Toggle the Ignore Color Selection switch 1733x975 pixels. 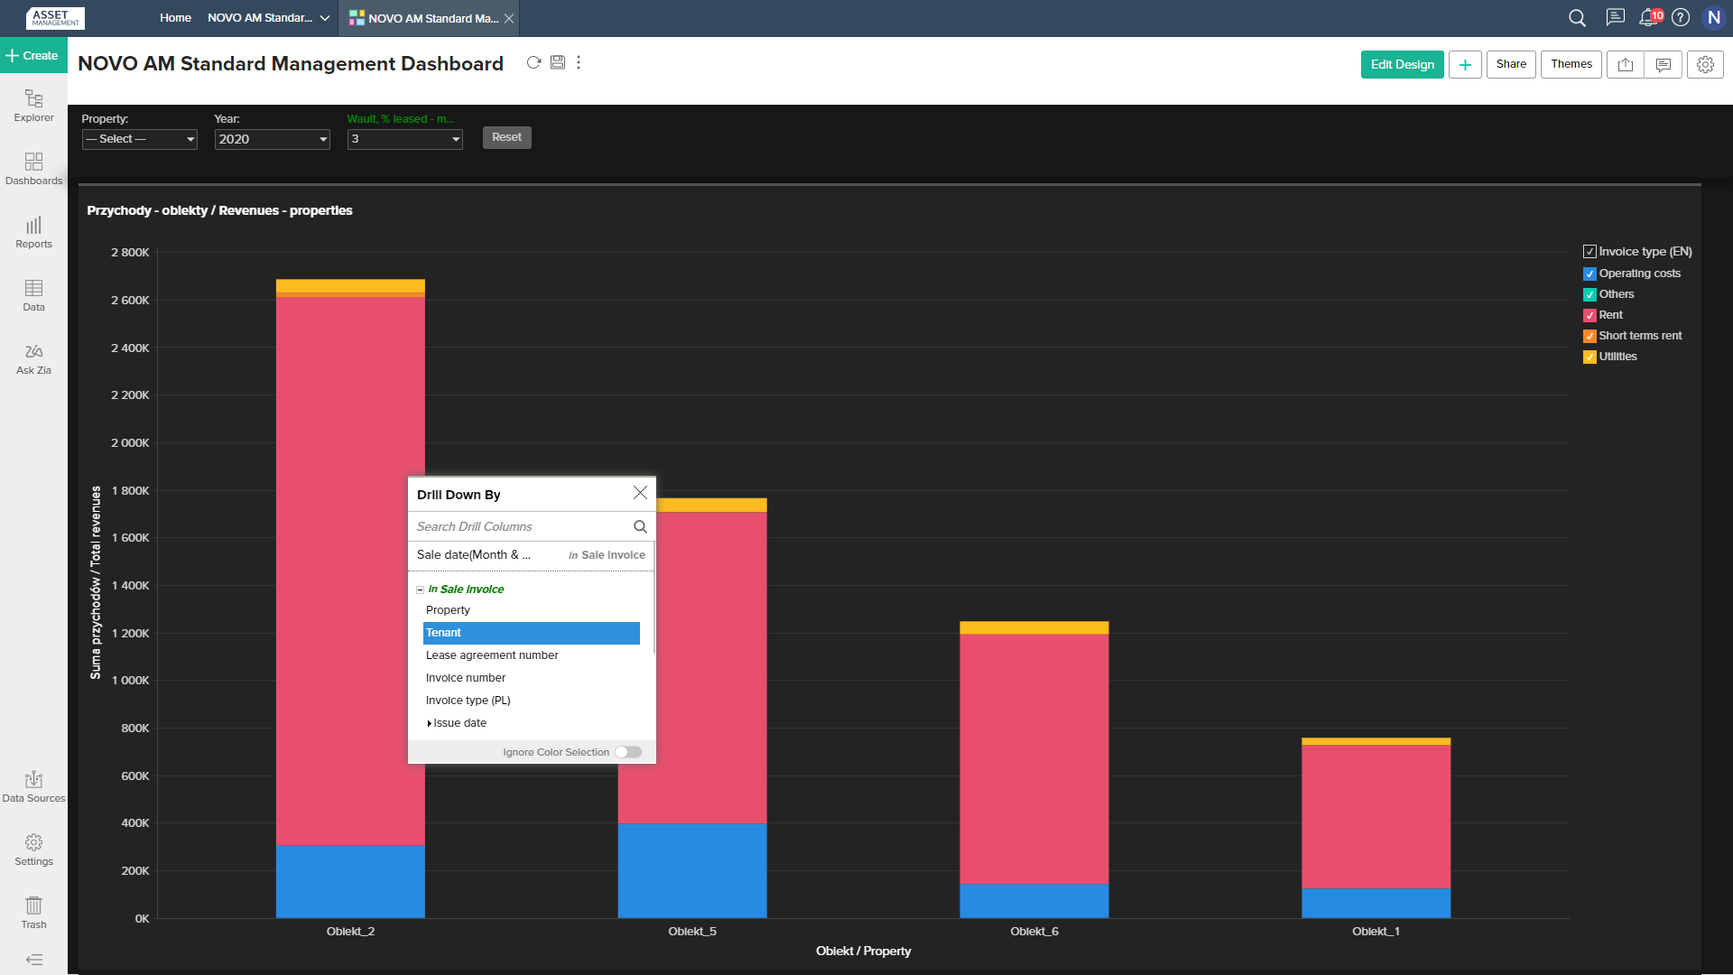click(628, 752)
